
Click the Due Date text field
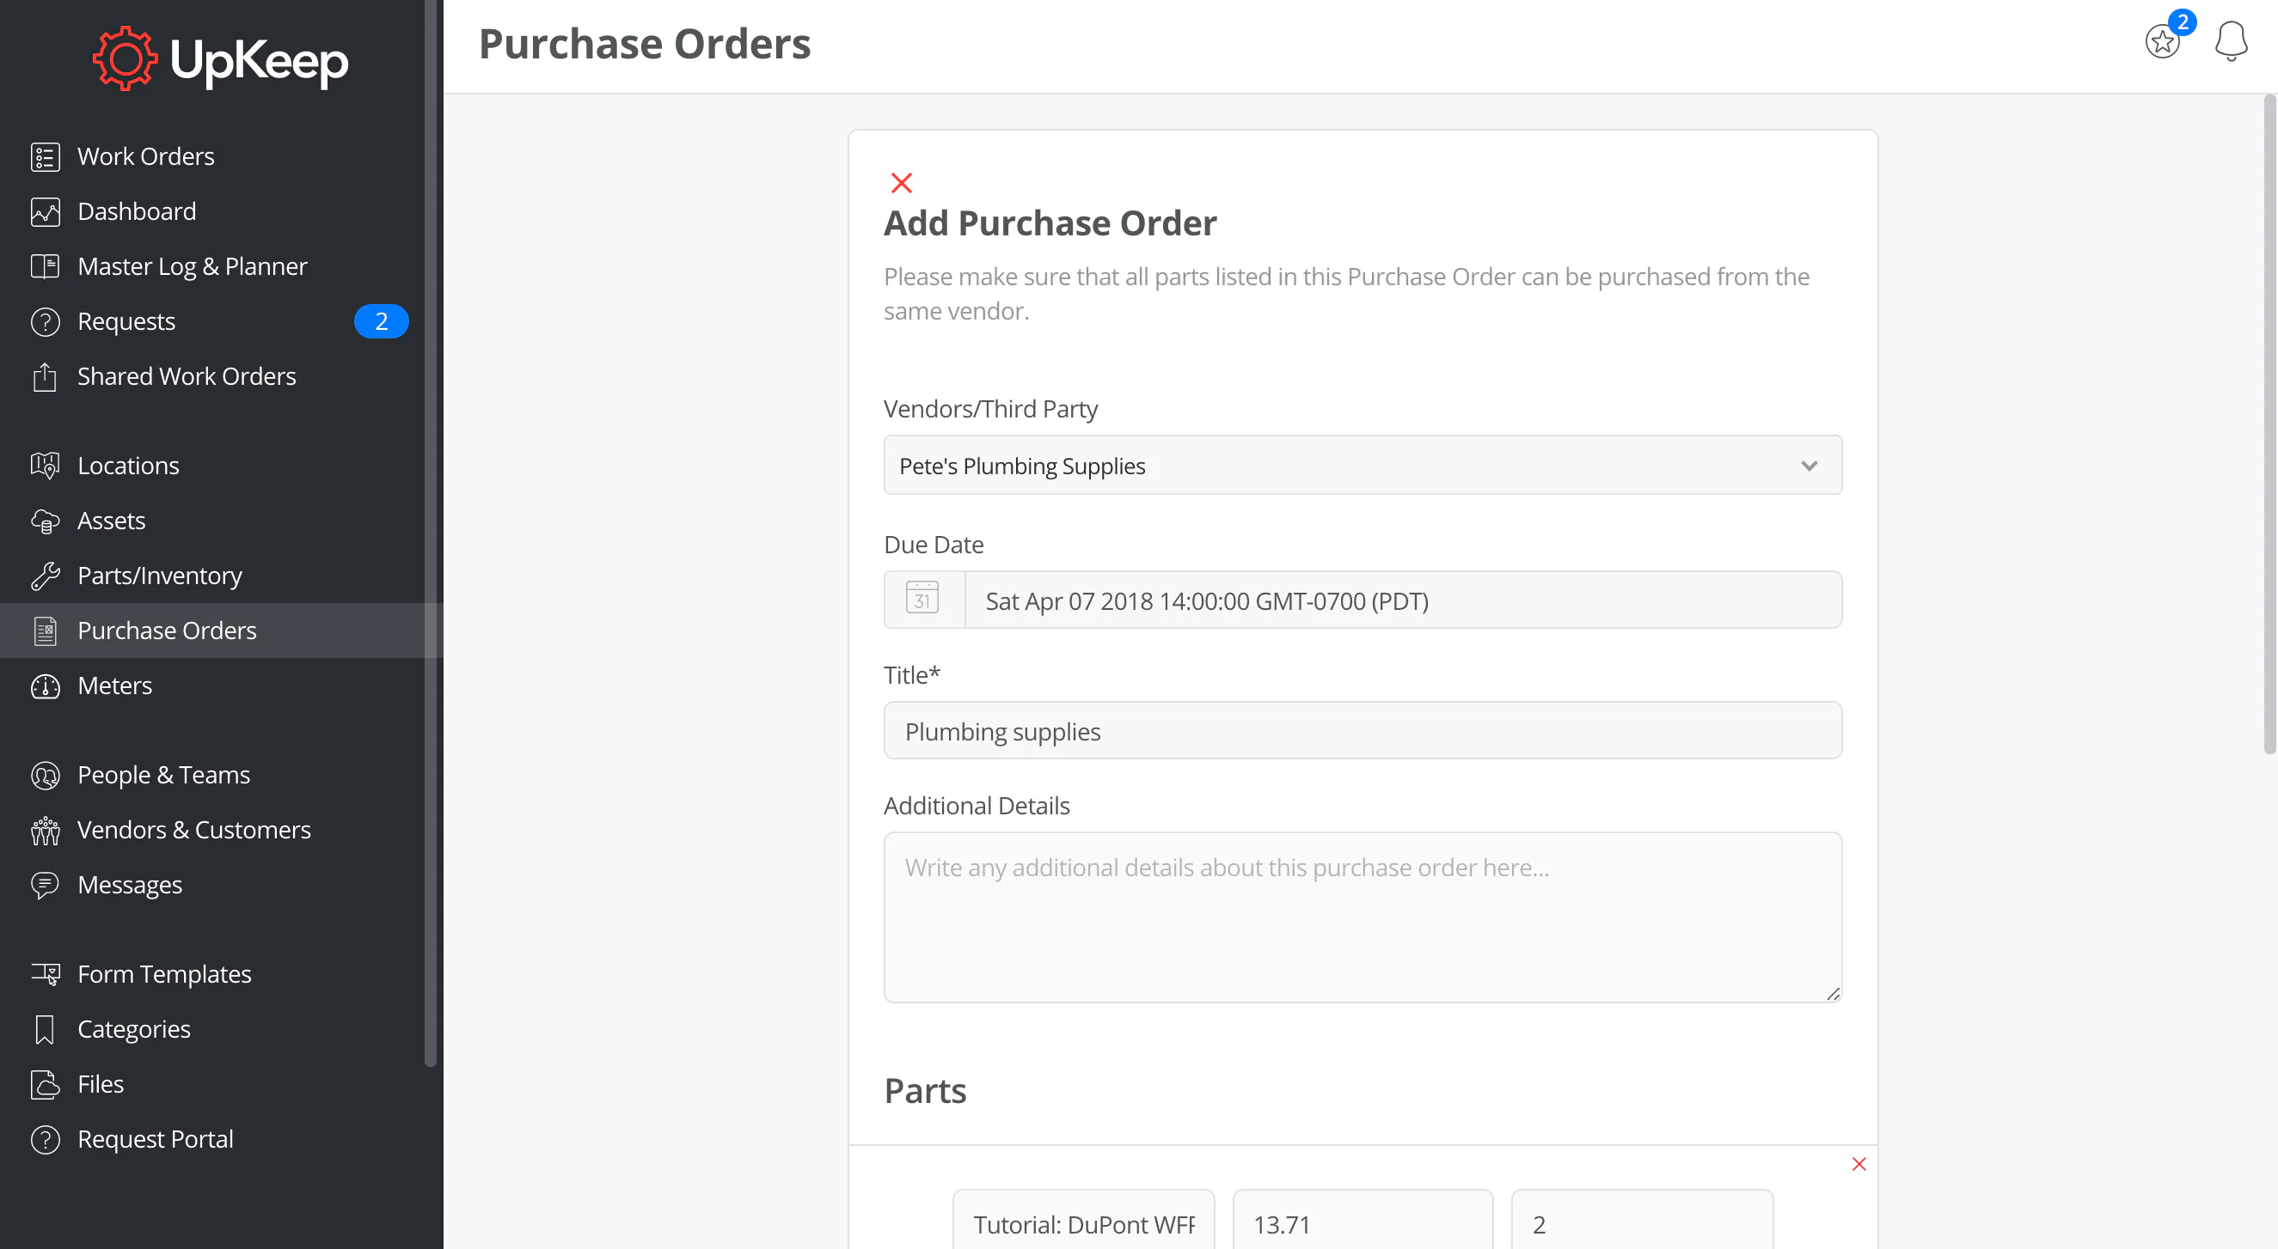coord(1403,600)
